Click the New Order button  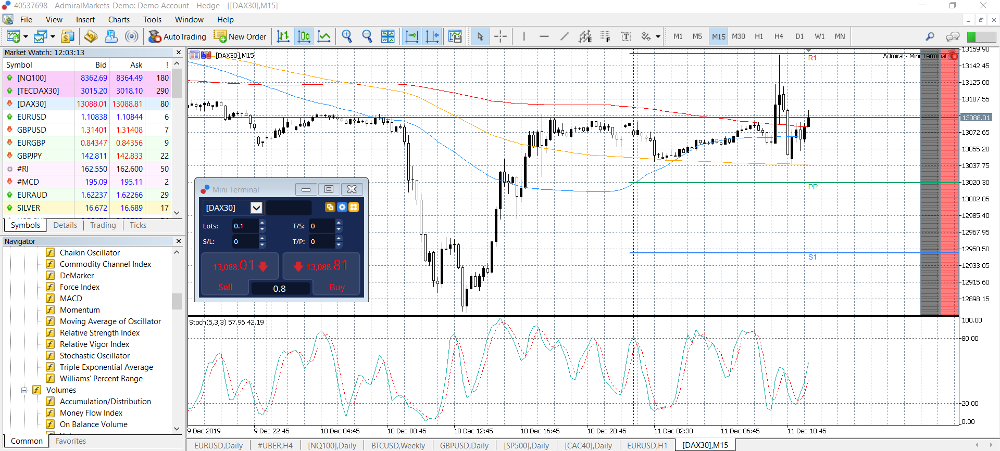pyautogui.click(x=240, y=36)
